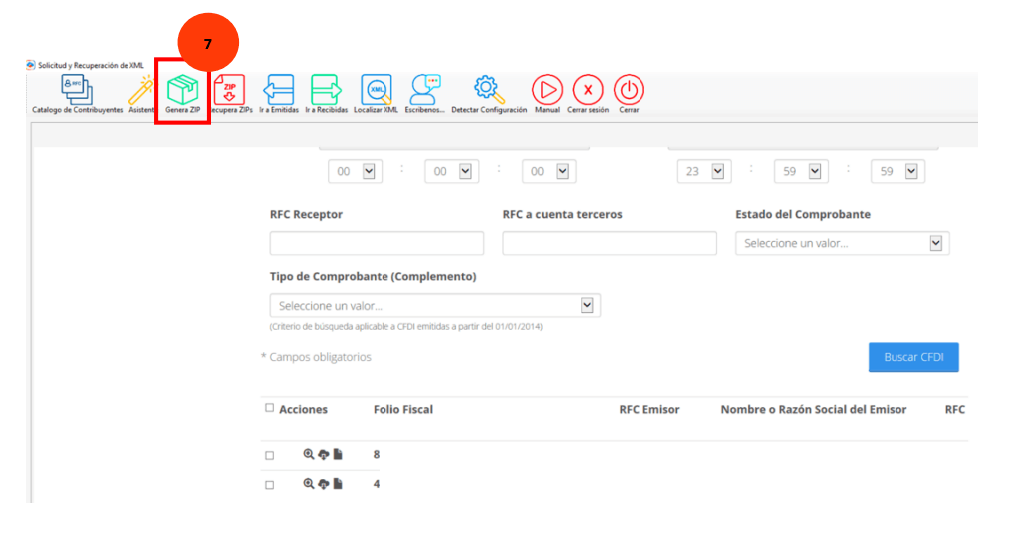
Task: Click Cerrar sesión in the toolbar
Action: point(588,91)
